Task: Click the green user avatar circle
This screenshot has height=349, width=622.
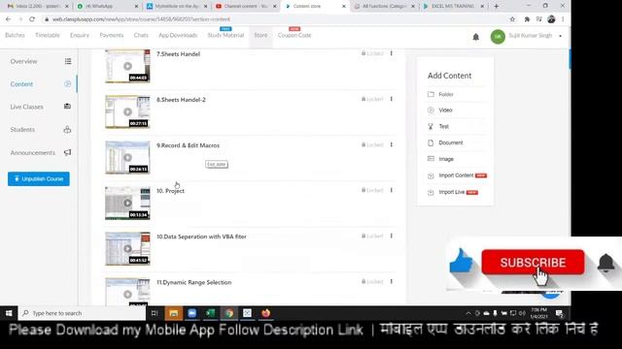Action: click(498, 37)
